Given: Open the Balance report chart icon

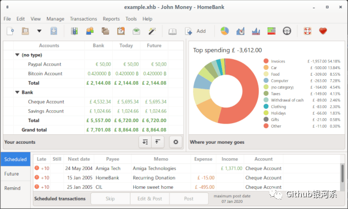Looking at the screenshot, I should (x=256, y=31).
